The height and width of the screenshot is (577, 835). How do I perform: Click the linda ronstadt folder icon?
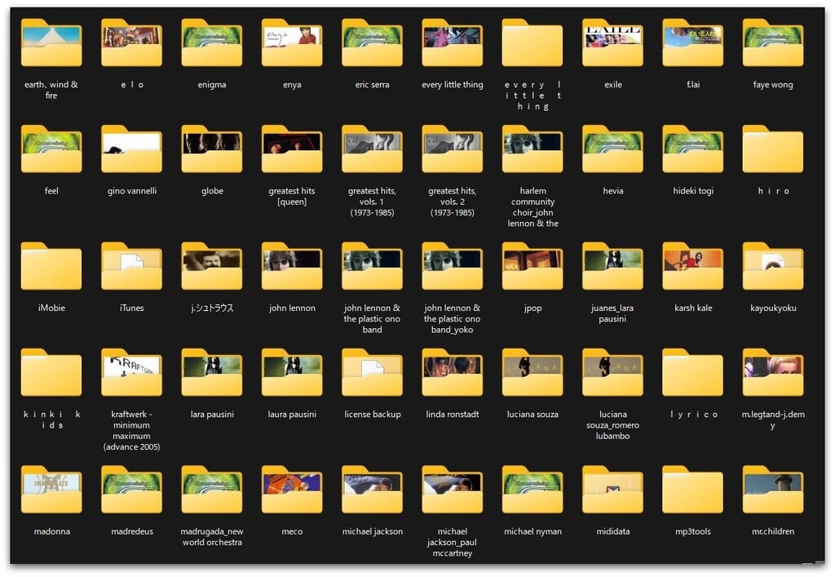click(452, 373)
